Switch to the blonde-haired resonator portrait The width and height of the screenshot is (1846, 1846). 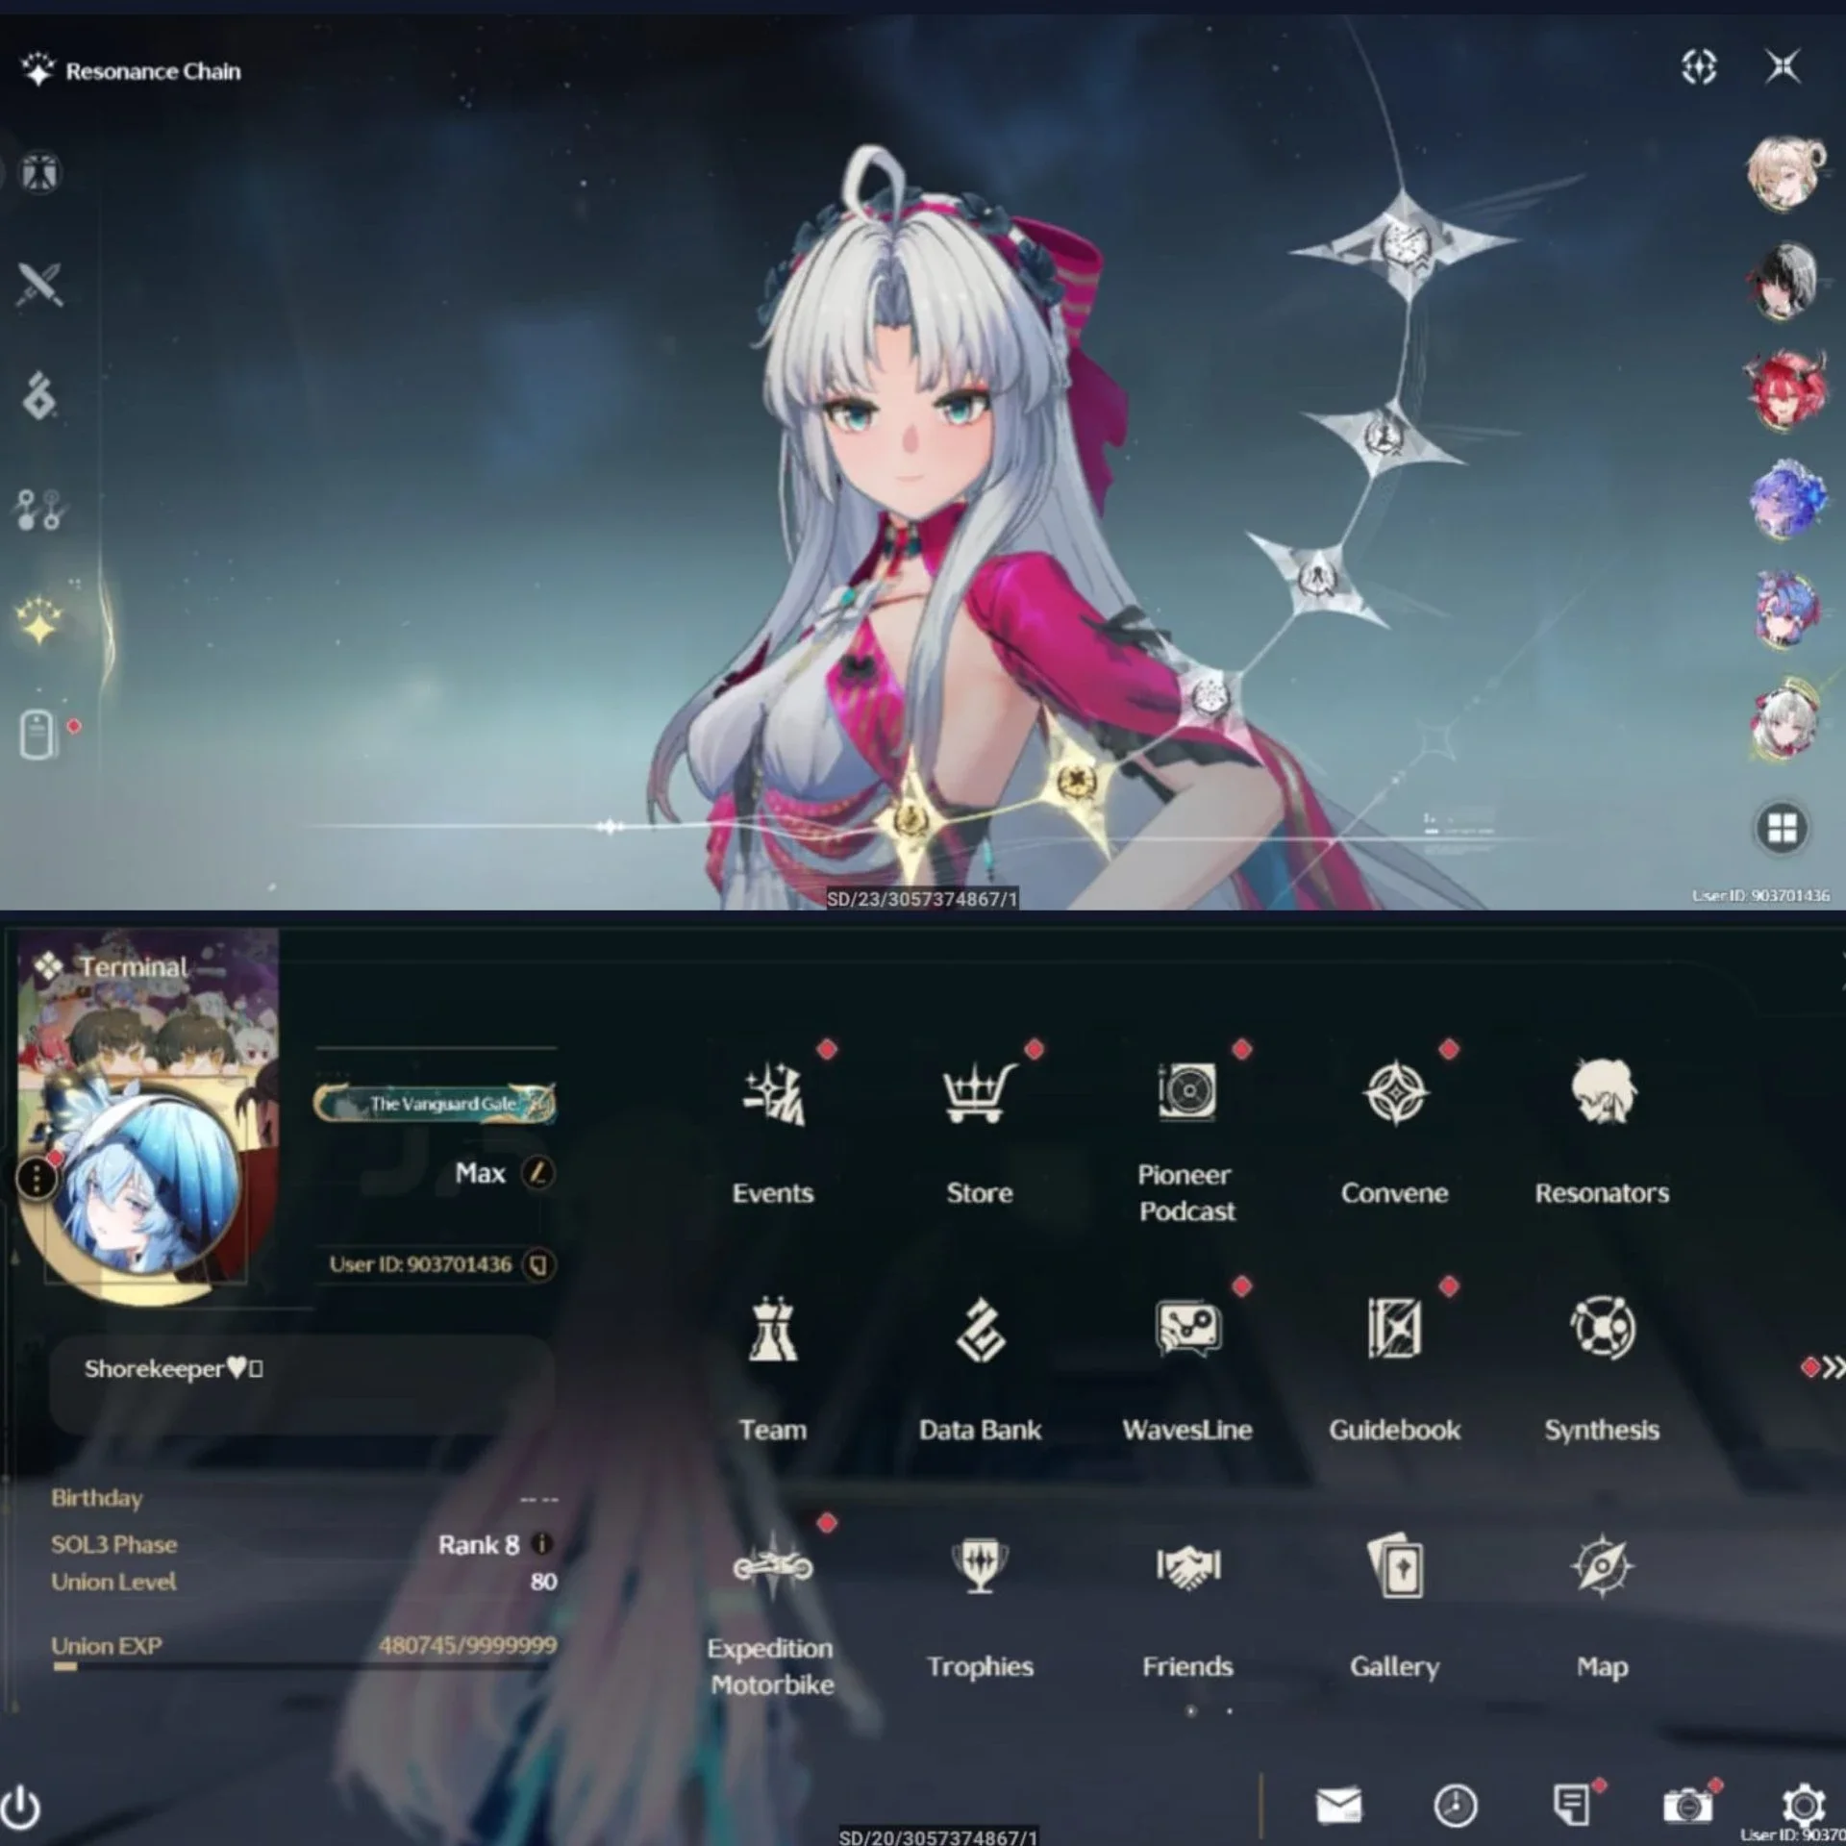click(x=1785, y=174)
